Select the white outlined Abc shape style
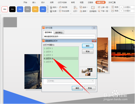The width and height of the screenshot is (135, 104). [5, 9]
